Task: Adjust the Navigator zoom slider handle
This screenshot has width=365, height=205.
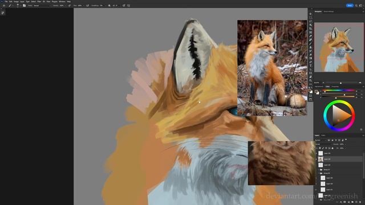Action: 341,83
